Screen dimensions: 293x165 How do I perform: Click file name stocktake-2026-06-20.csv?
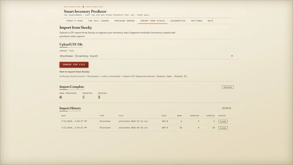133,128
